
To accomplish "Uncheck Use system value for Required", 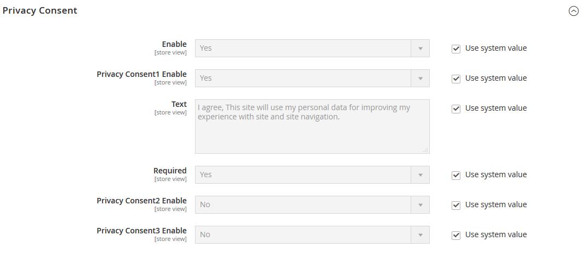I will [x=456, y=175].
